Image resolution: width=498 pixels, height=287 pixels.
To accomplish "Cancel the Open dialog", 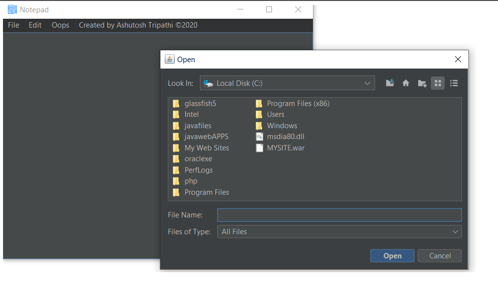I will pyautogui.click(x=440, y=256).
